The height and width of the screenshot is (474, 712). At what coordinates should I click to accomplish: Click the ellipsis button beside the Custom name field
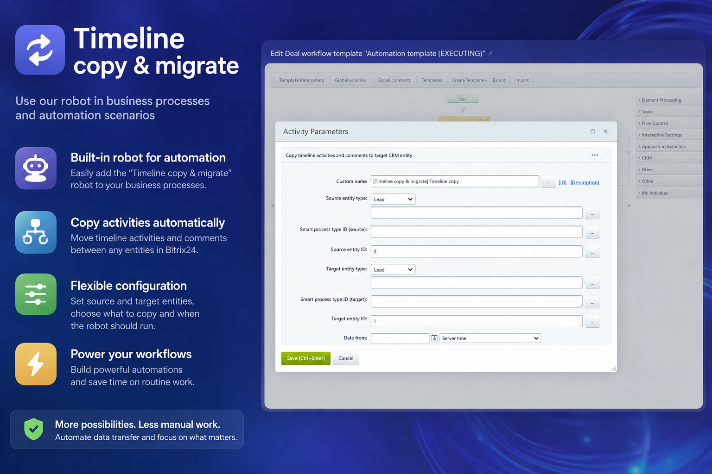pos(548,182)
